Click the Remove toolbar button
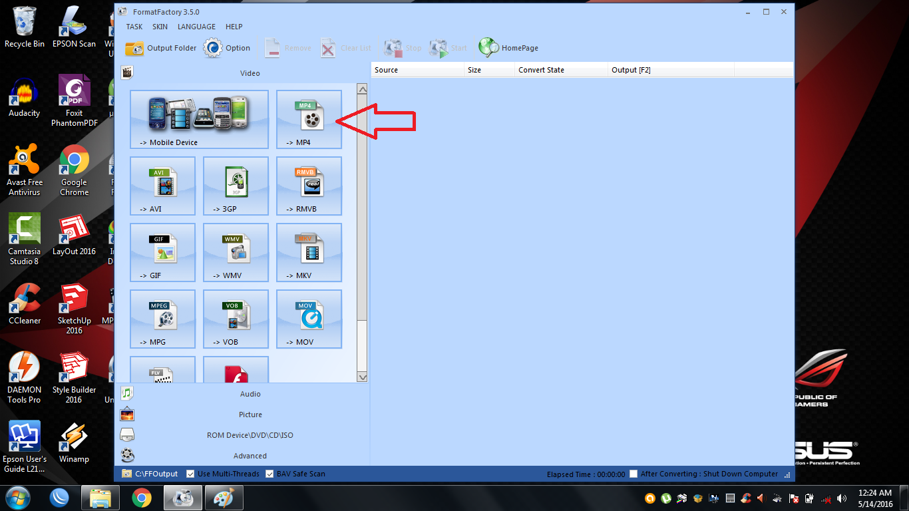Image resolution: width=909 pixels, height=511 pixels. point(287,48)
